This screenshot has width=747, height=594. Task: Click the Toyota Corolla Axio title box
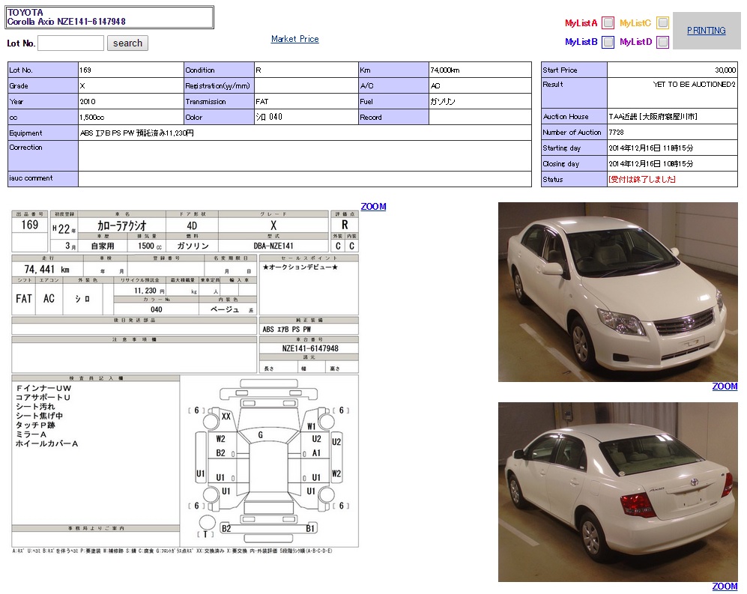(x=109, y=17)
